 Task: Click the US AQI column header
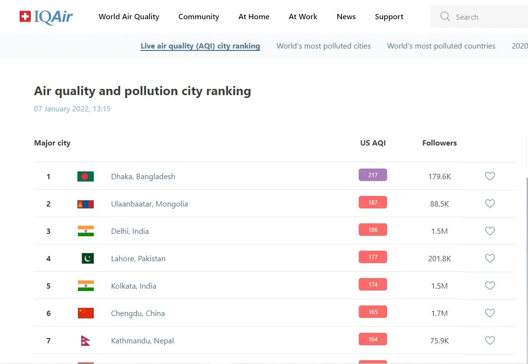pyautogui.click(x=373, y=143)
